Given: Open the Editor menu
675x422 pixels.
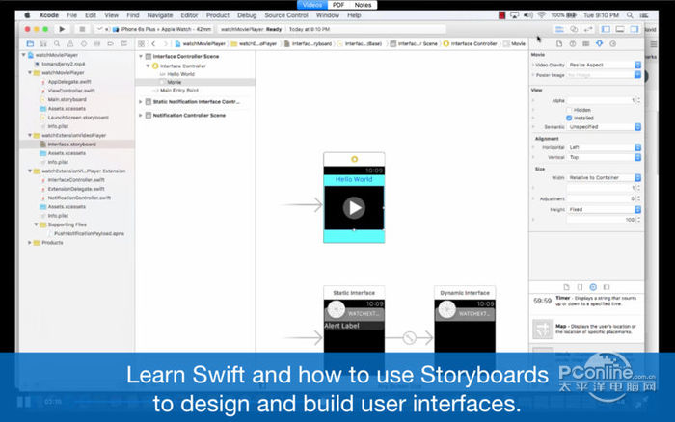Looking at the screenshot, I should tap(189, 15).
